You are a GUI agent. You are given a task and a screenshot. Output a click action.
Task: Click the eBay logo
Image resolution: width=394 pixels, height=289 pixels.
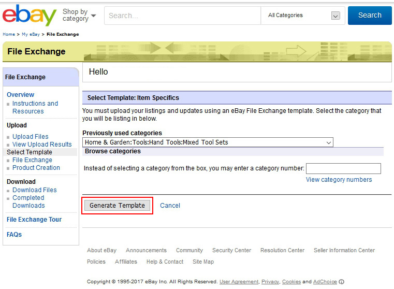29,15
